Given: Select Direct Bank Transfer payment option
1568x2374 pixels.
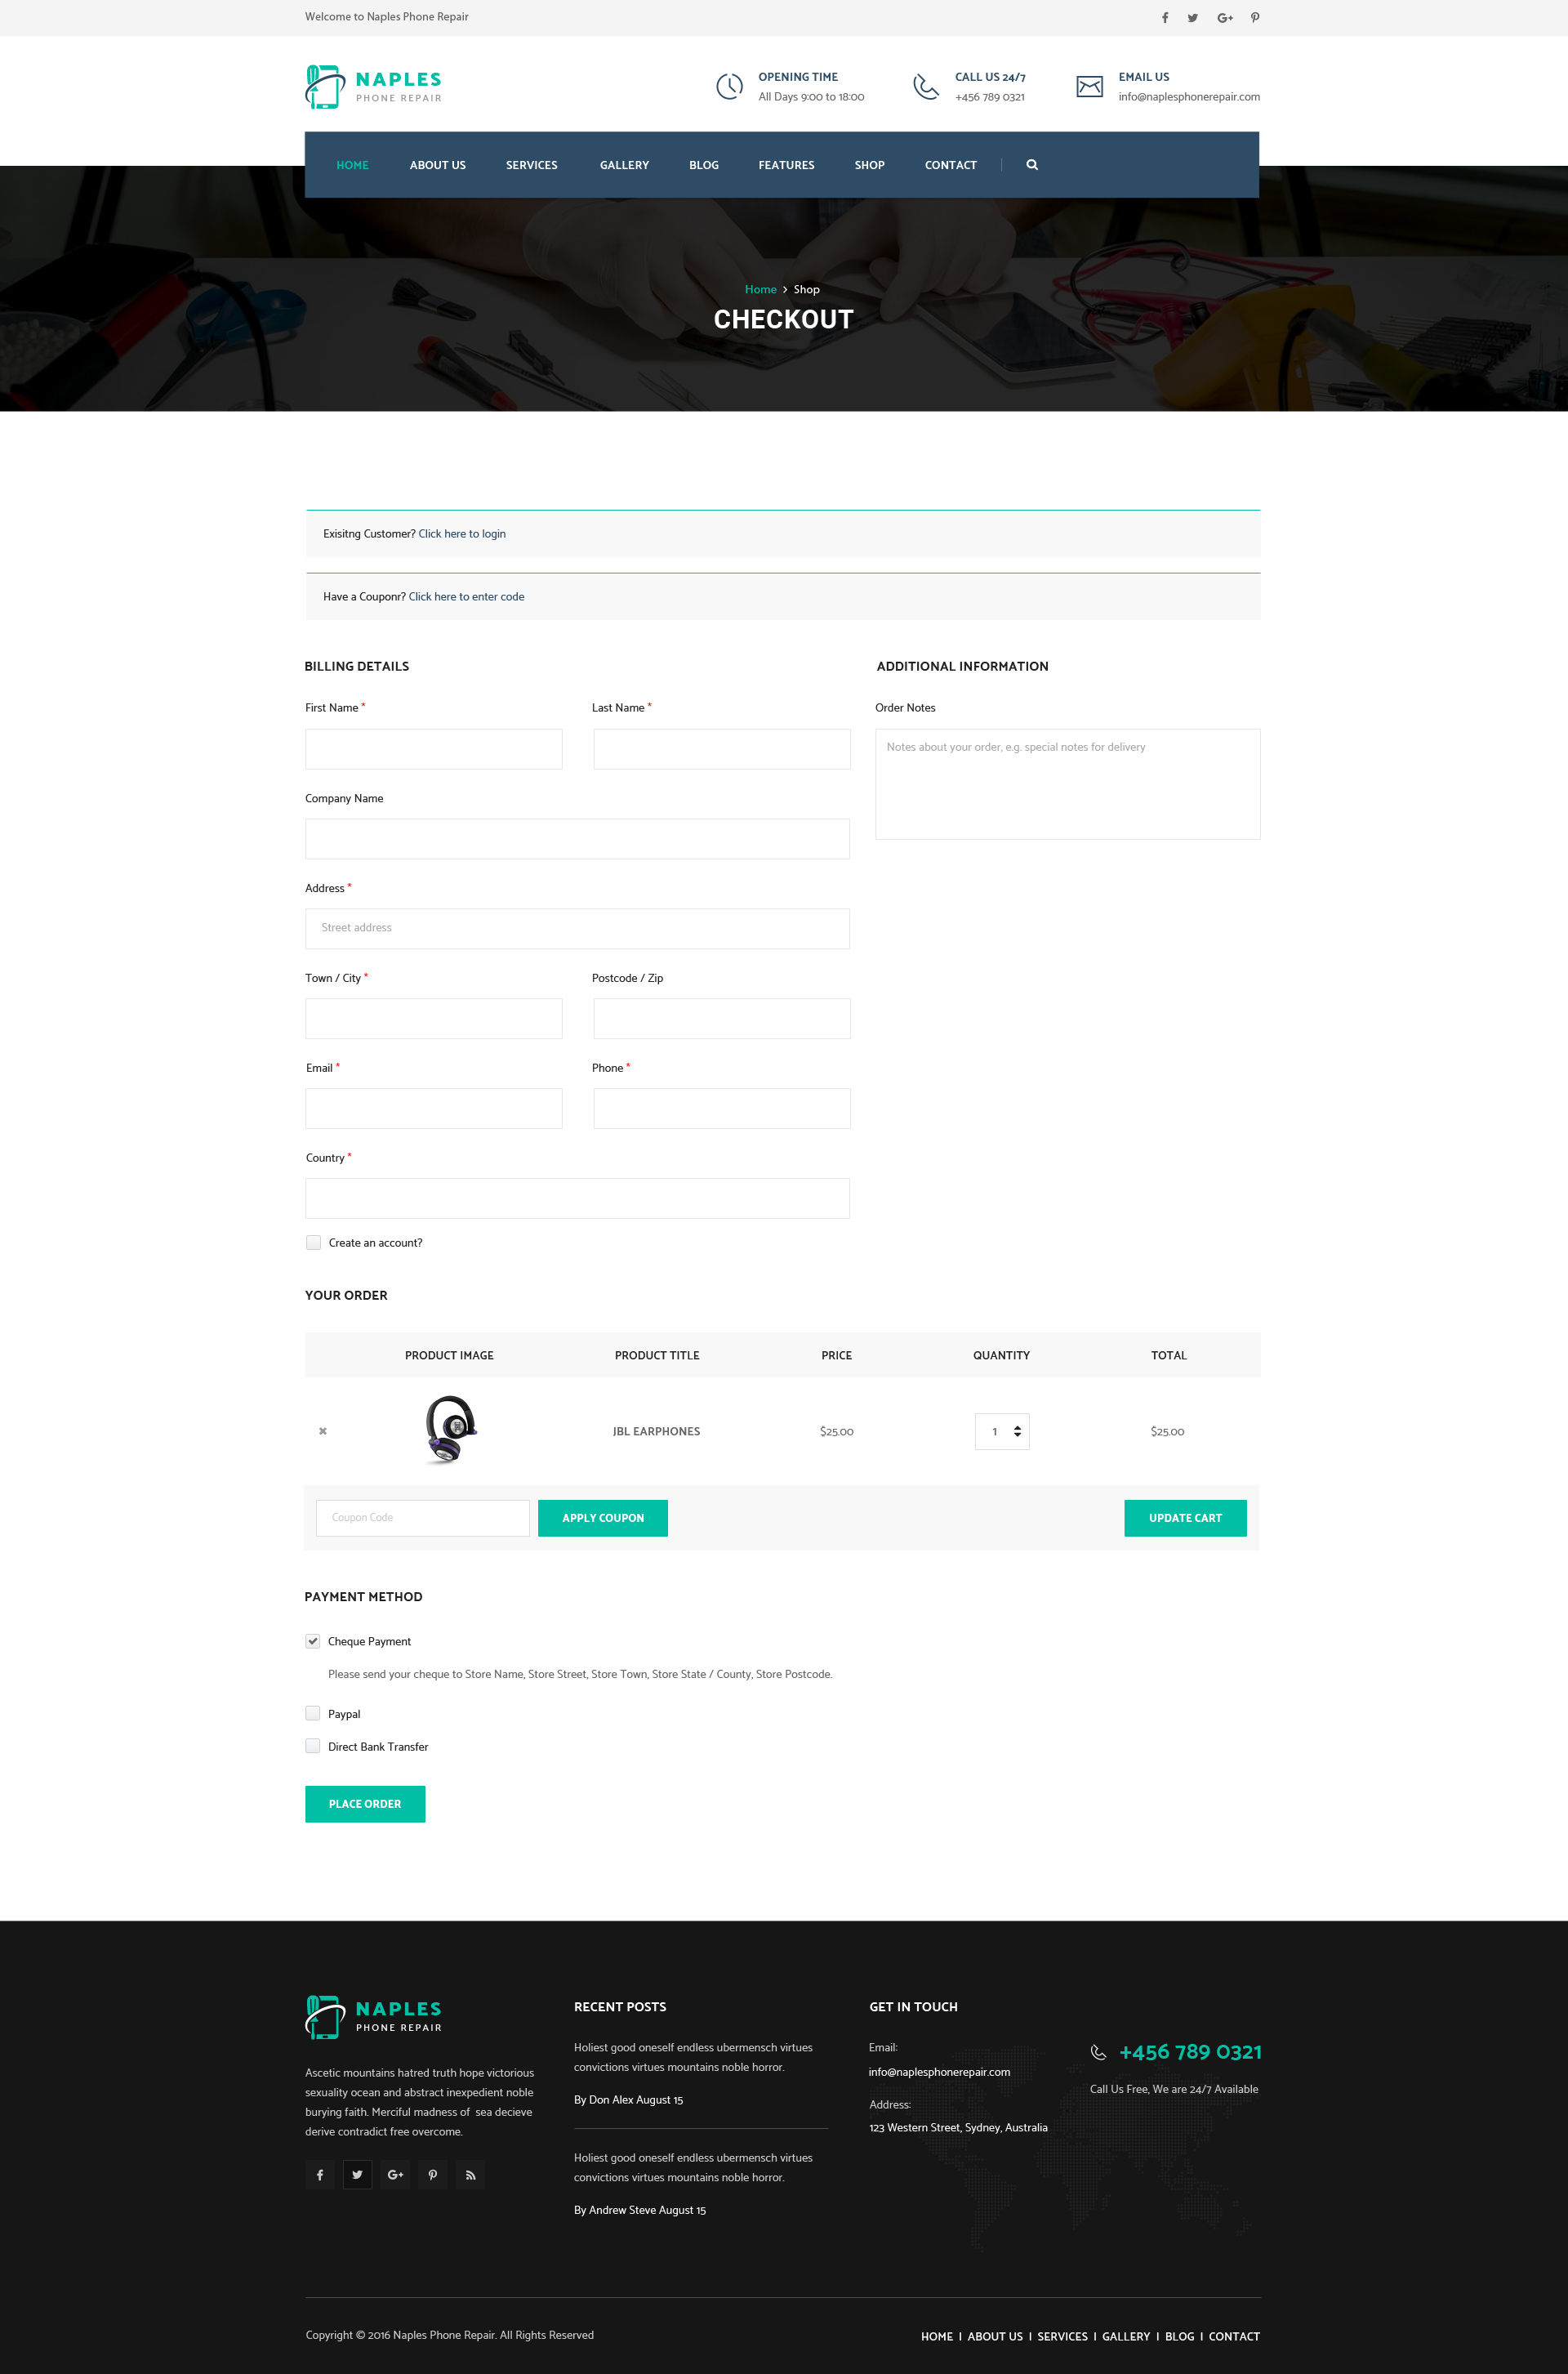Looking at the screenshot, I should coord(313,1746).
